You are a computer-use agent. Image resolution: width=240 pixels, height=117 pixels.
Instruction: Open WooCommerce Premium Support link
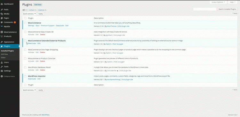click(x=48, y=26)
